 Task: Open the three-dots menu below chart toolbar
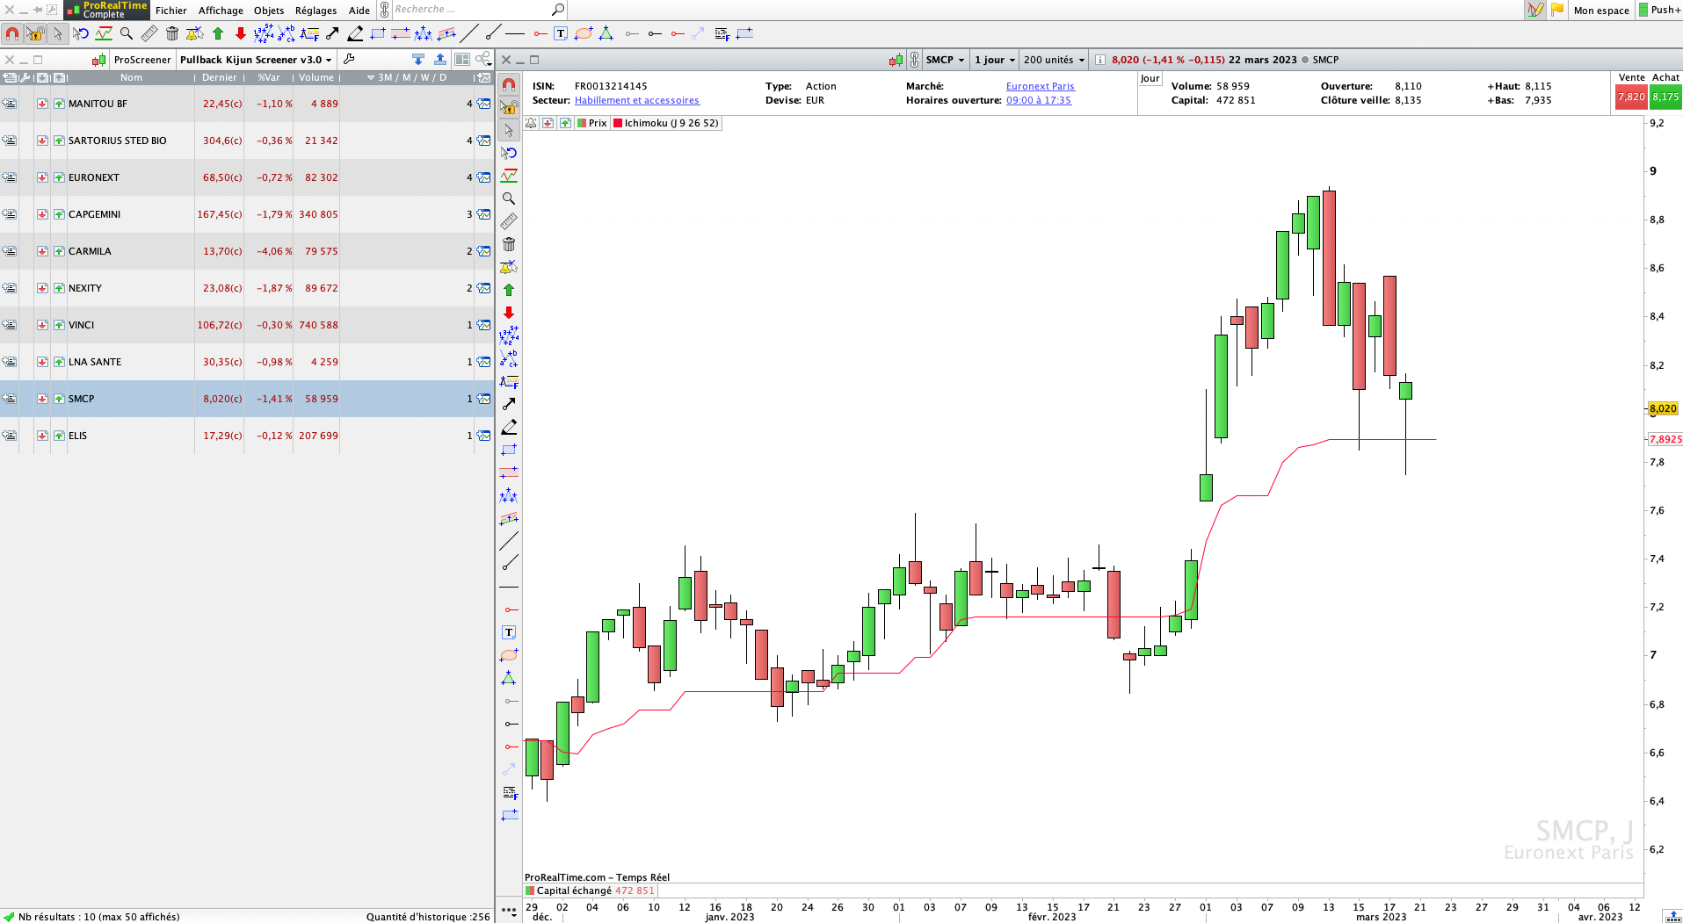509,911
